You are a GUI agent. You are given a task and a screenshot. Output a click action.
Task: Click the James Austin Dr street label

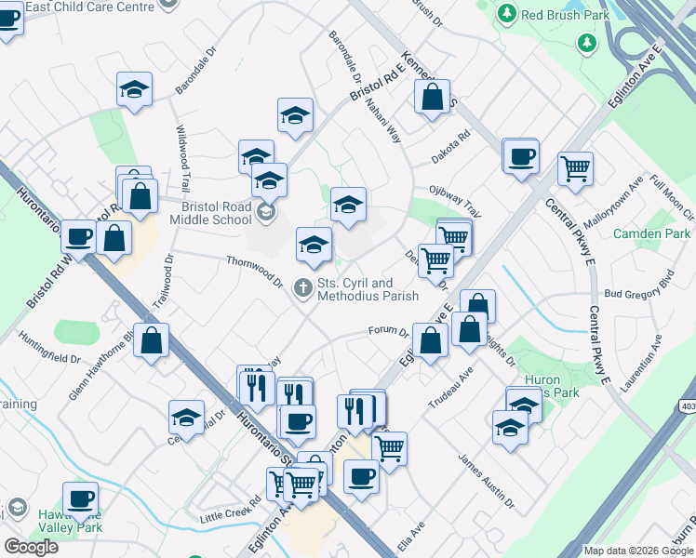(x=486, y=481)
